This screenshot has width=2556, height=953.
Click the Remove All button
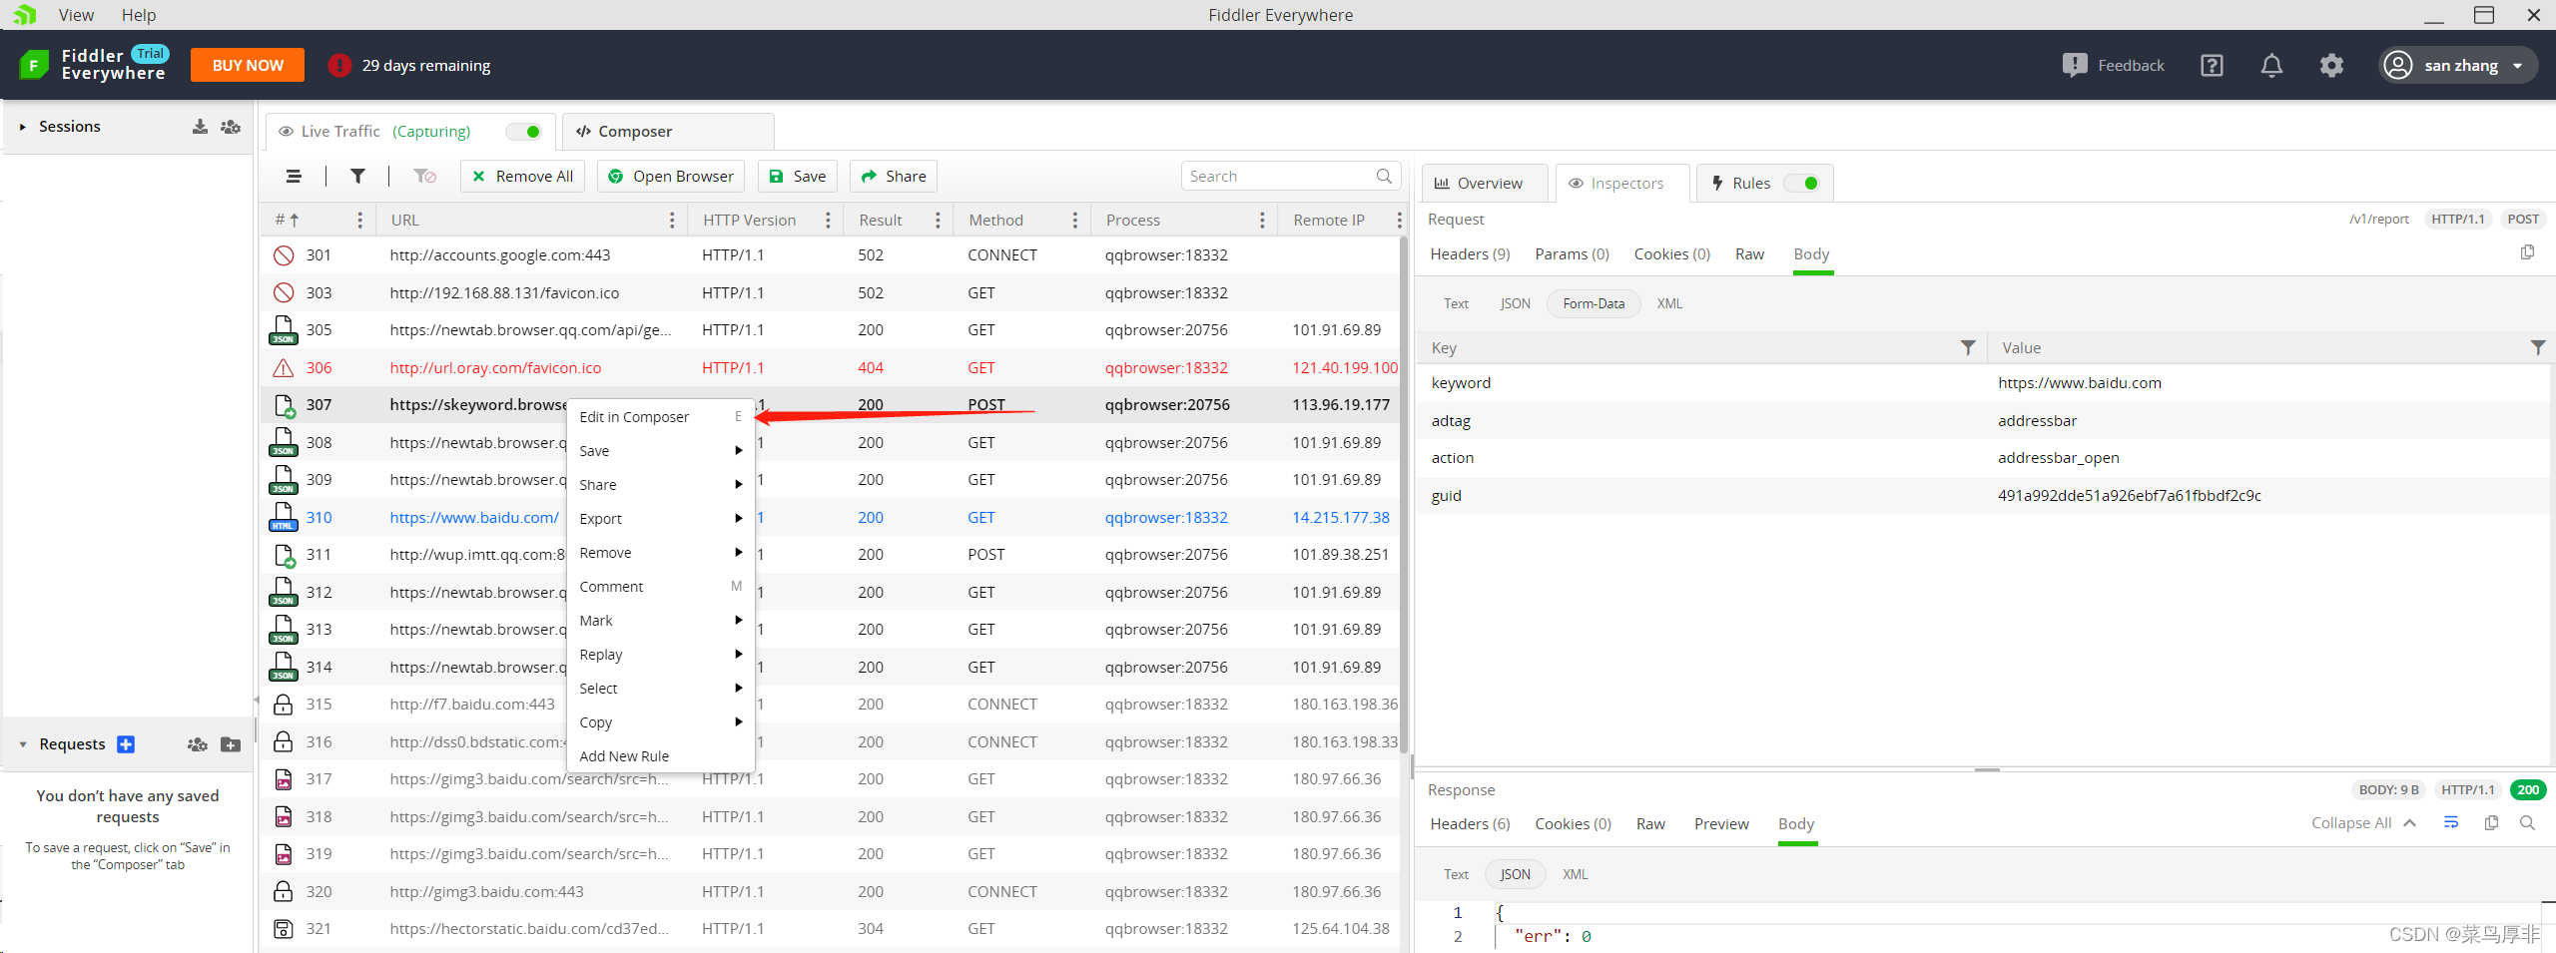pos(523,177)
